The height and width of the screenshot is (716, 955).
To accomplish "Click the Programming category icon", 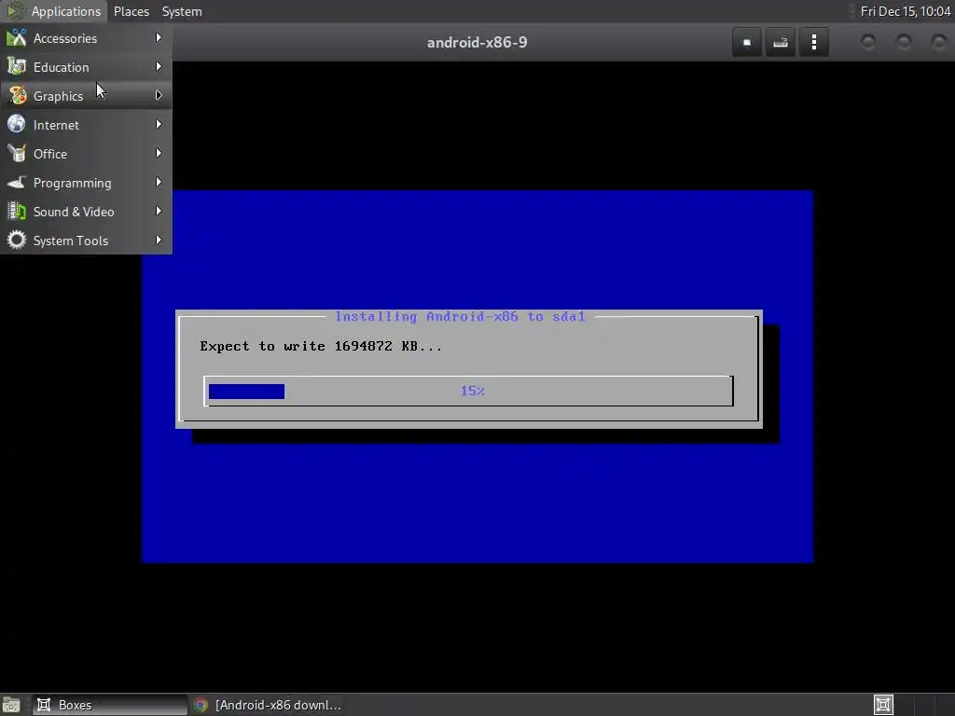I will (17, 182).
